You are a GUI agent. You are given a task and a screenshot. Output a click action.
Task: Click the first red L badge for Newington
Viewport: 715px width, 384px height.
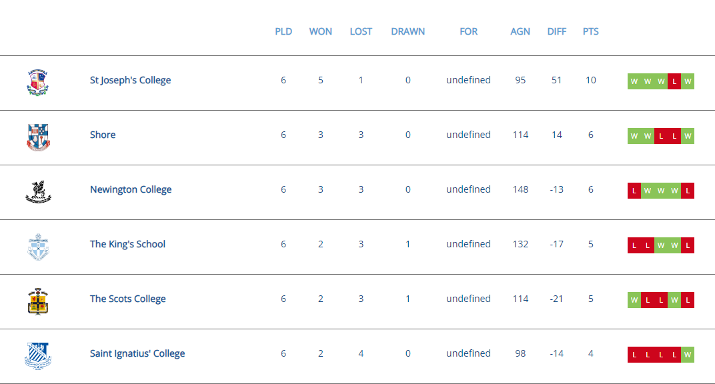point(634,191)
